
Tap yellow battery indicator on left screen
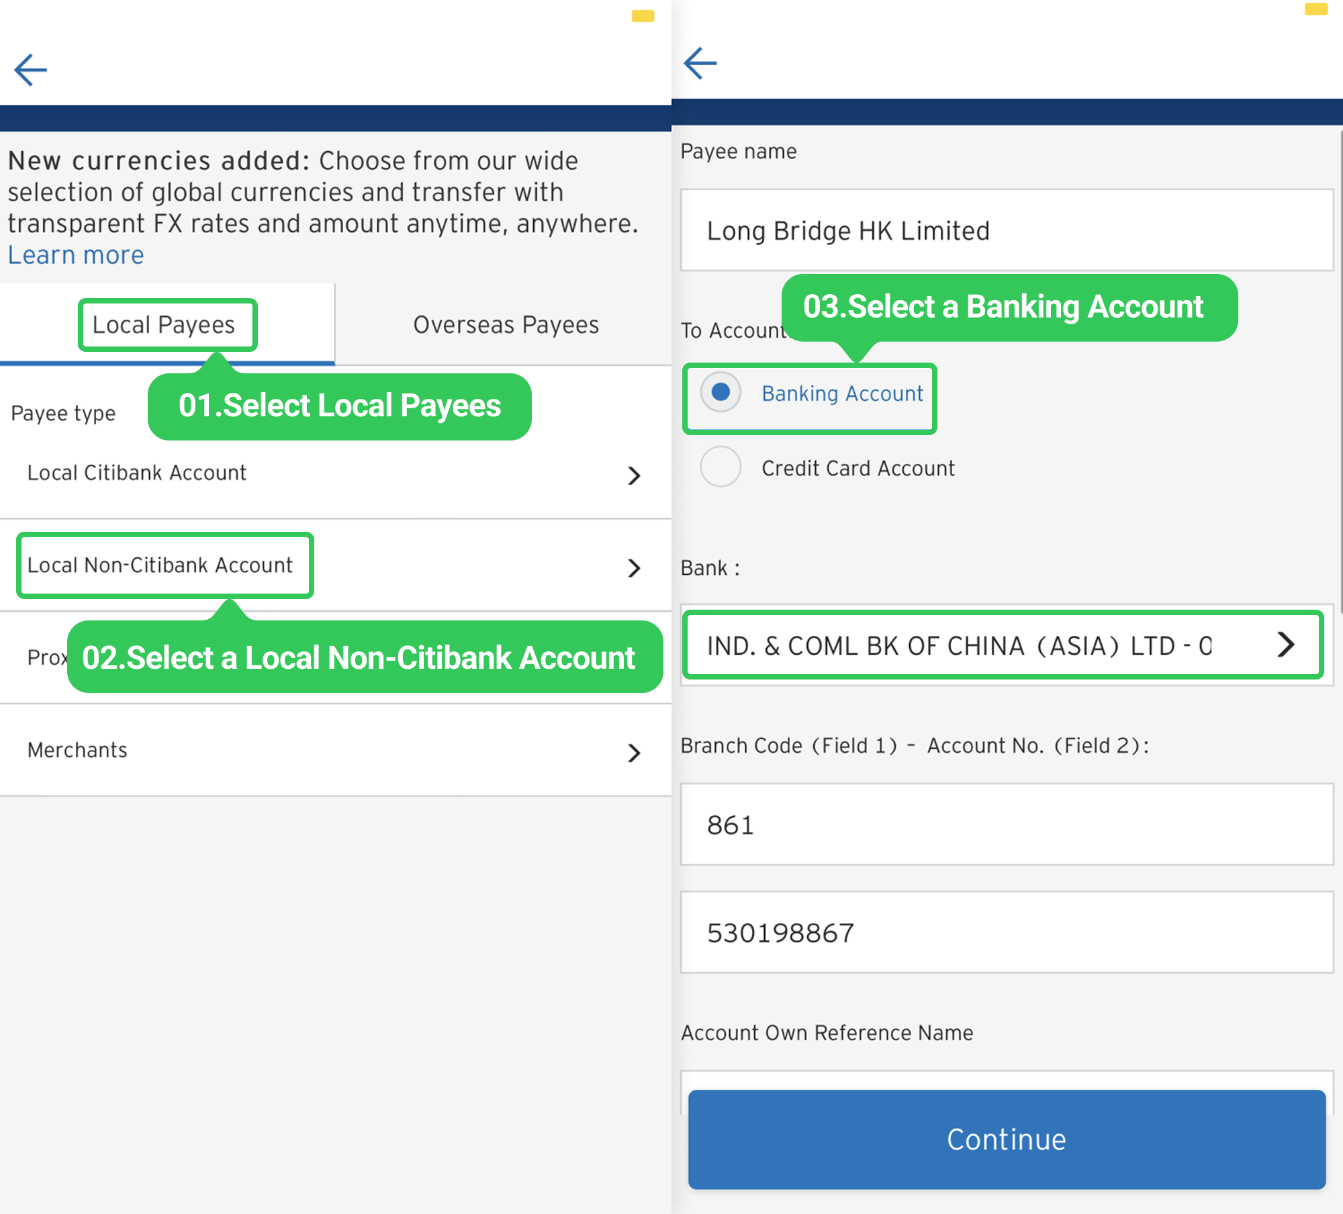tap(643, 16)
